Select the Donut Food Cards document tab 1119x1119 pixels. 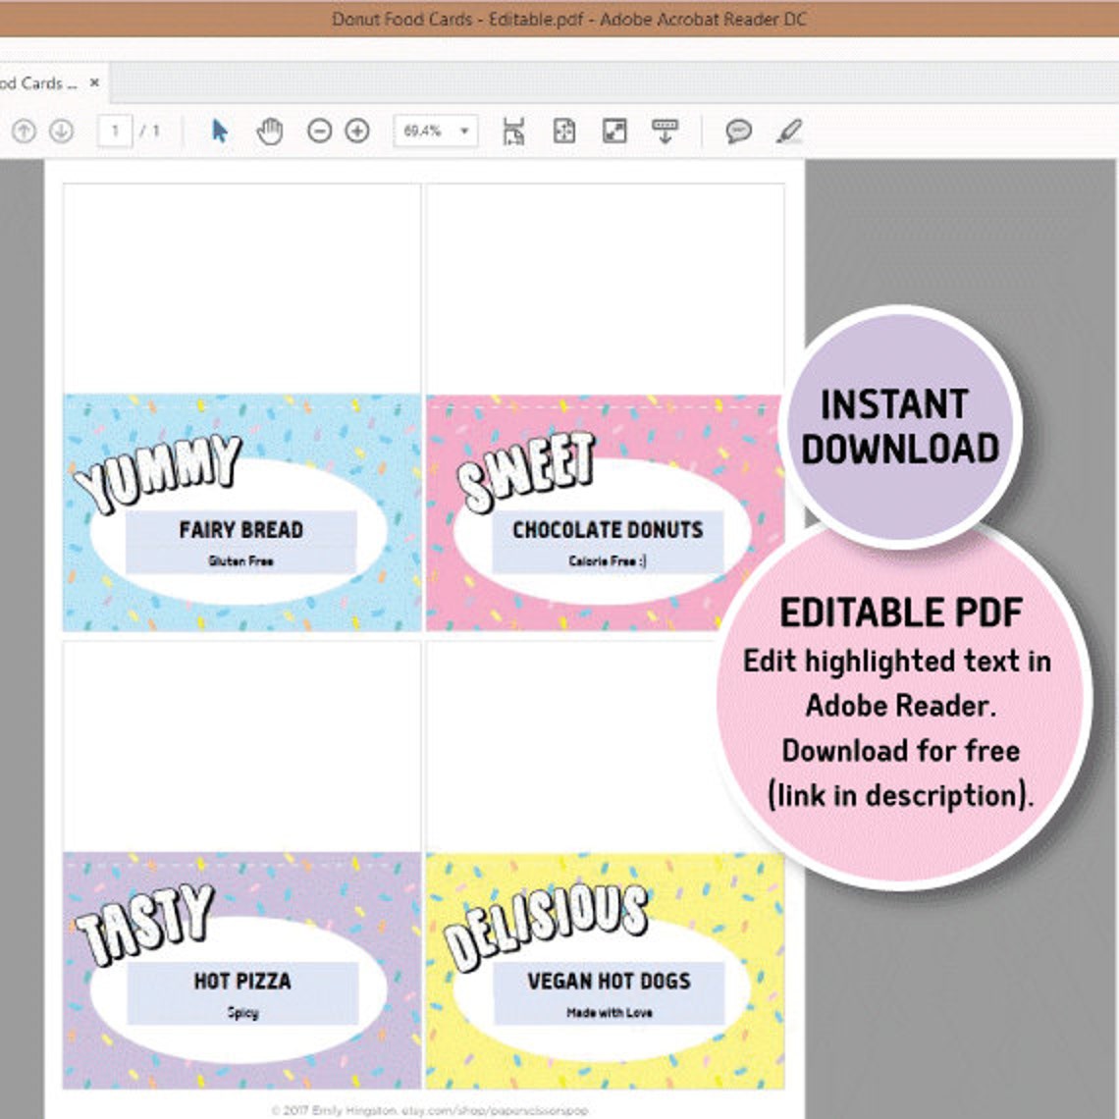(x=39, y=83)
